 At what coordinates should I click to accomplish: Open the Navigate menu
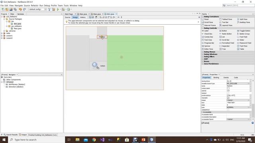click(19, 6)
